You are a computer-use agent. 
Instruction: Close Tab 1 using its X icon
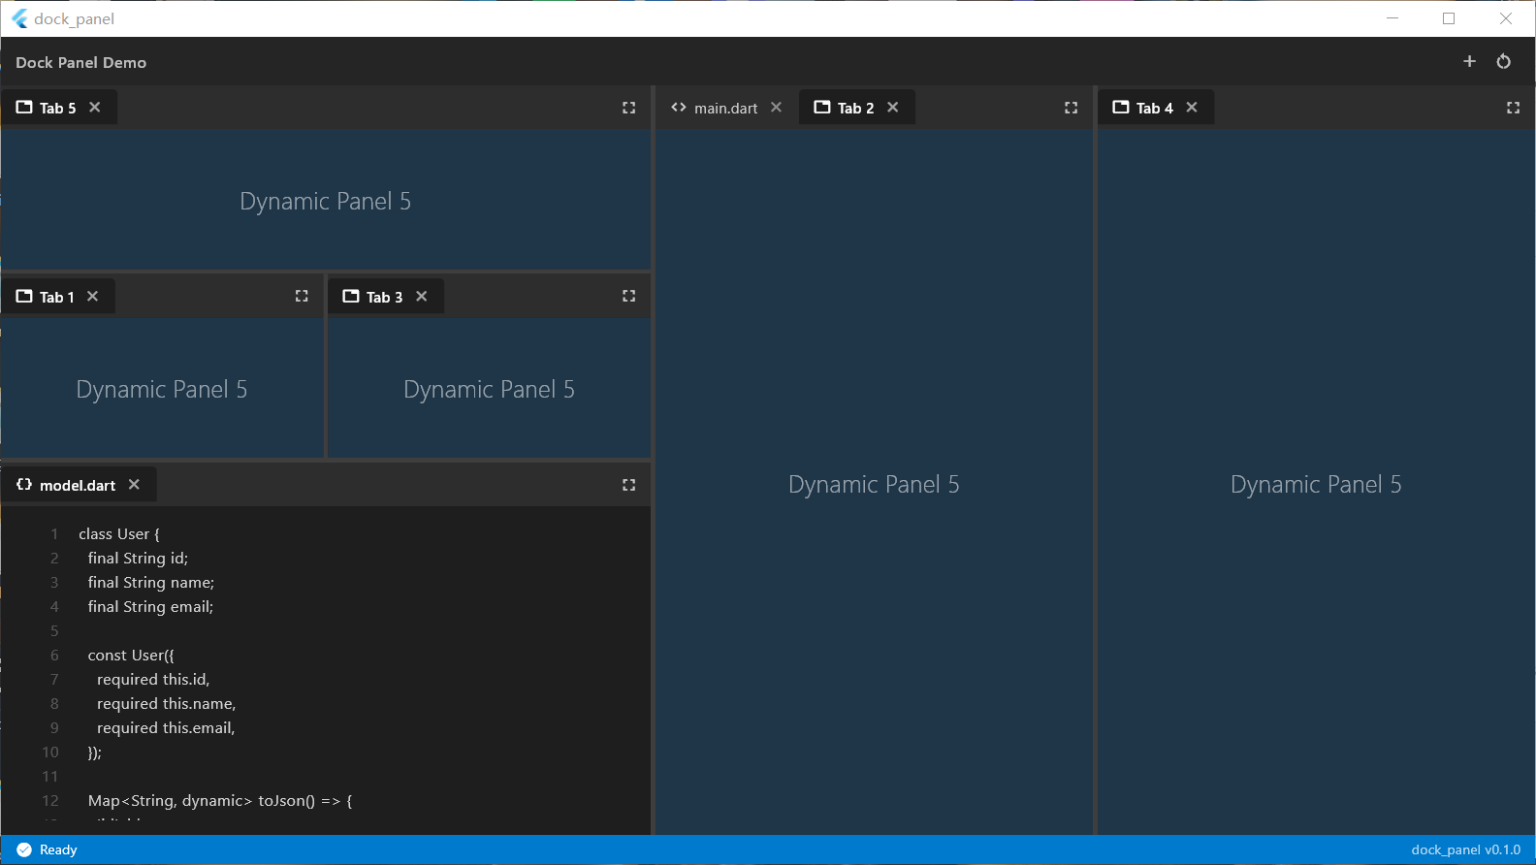pyautogui.click(x=93, y=296)
